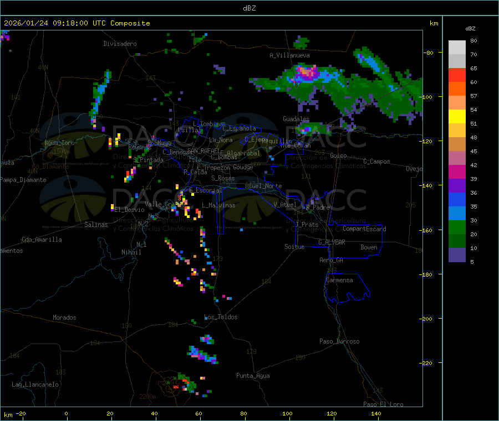Click the Pampa_Diamante label
The image size is (499, 421).
[x=23, y=180]
